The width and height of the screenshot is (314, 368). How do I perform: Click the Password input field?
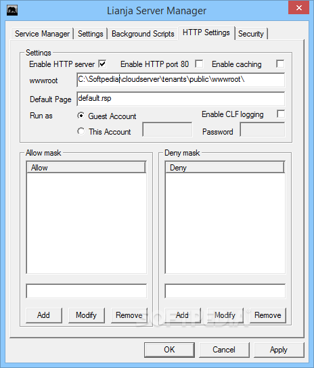coord(263,129)
